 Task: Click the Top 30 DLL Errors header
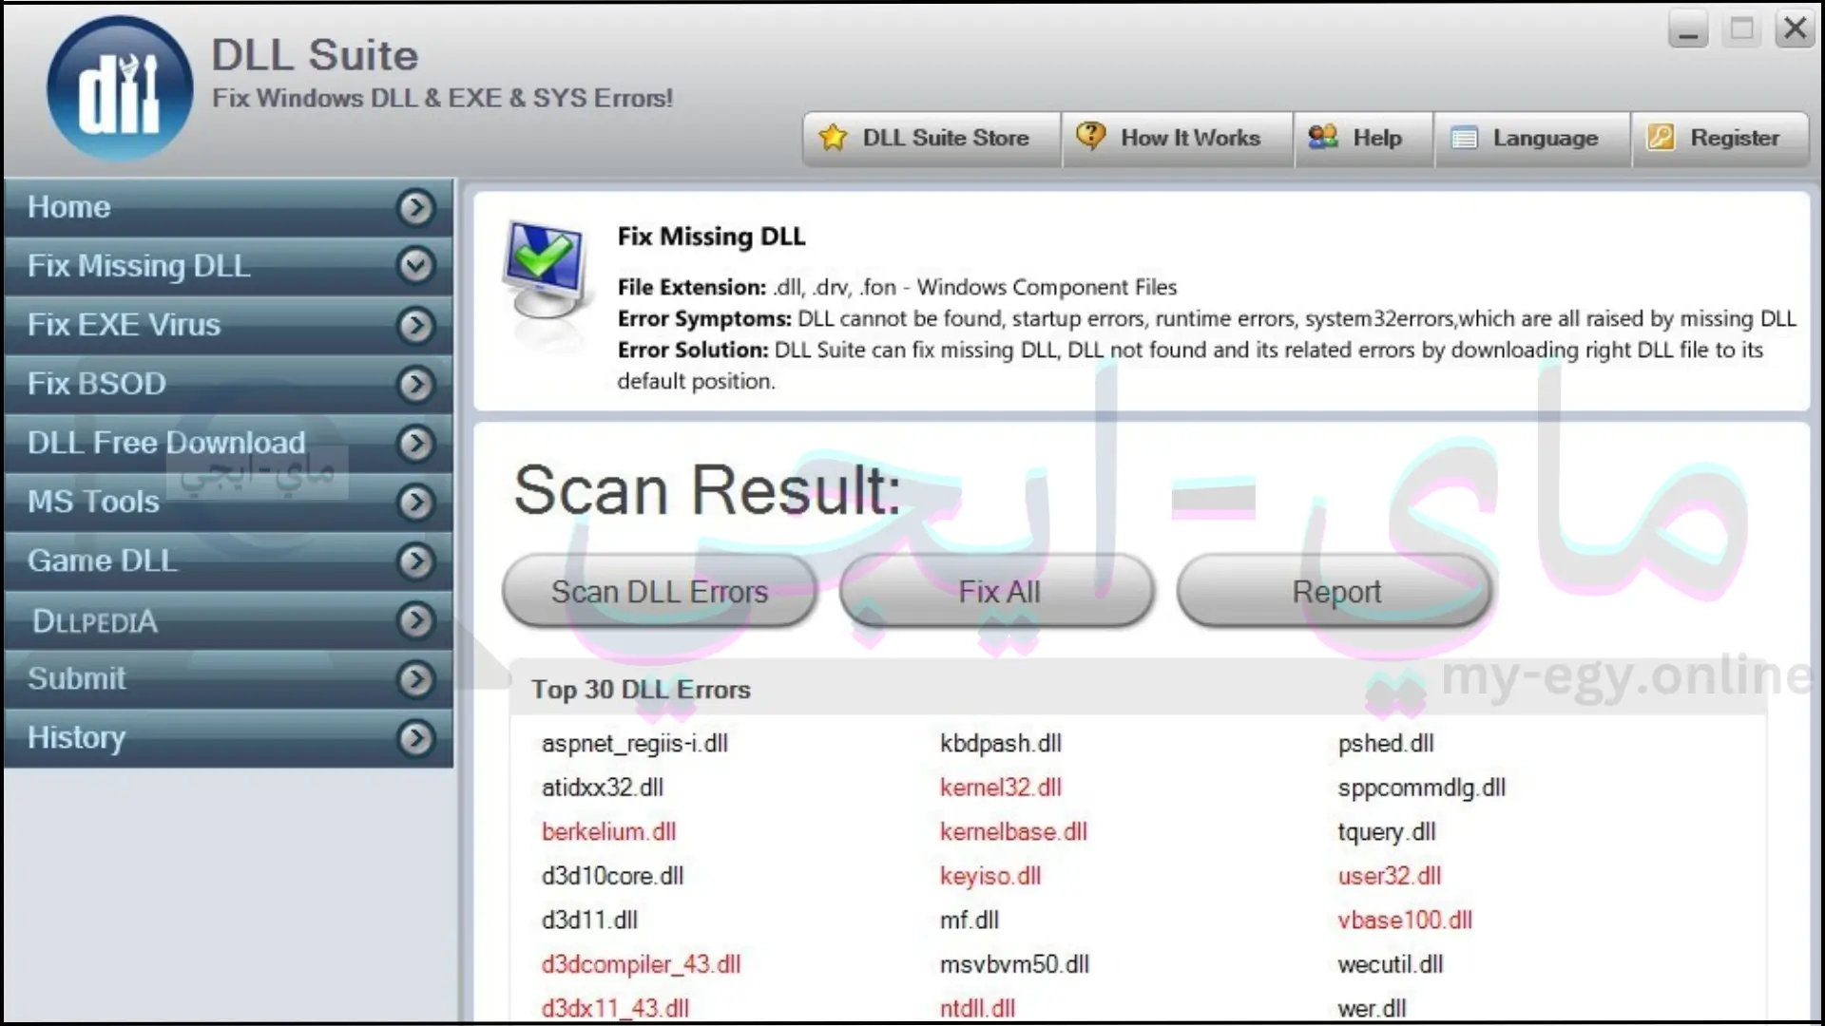pyautogui.click(x=641, y=690)
